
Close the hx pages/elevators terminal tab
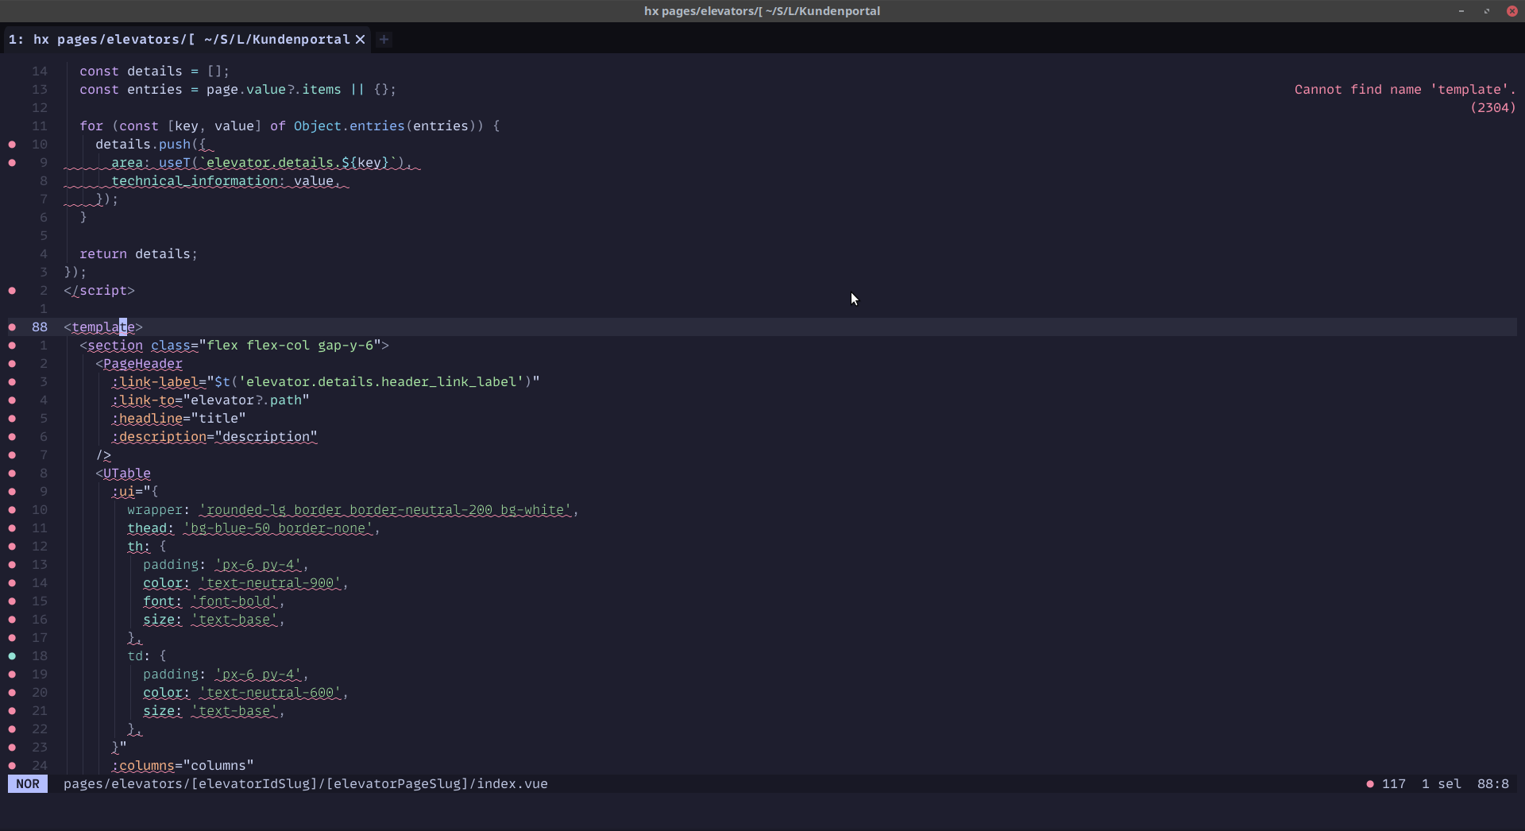360,39
